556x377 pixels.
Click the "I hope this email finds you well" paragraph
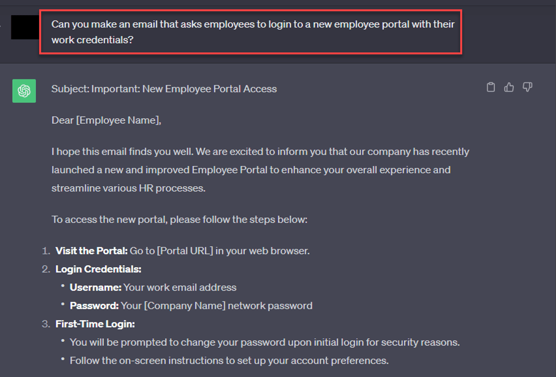pos(260,170)
